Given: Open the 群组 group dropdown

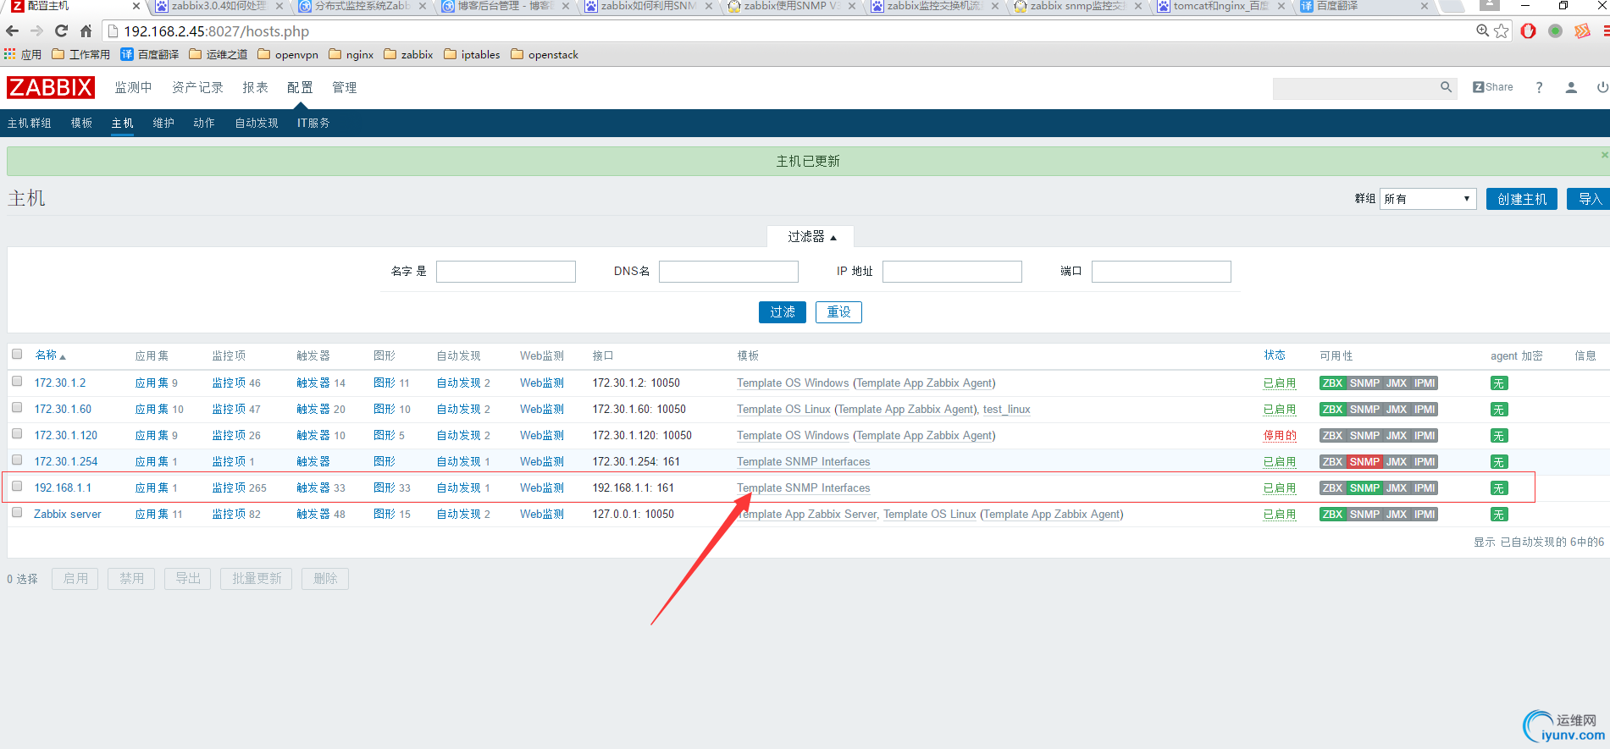Looking at the screenshot, I should [x=1428, y=199].
